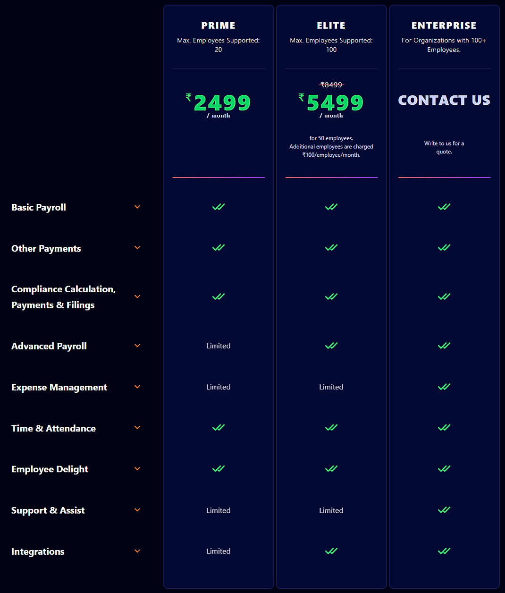Select the Other Payments checkmark in Elite column

[x=331, y=247]
